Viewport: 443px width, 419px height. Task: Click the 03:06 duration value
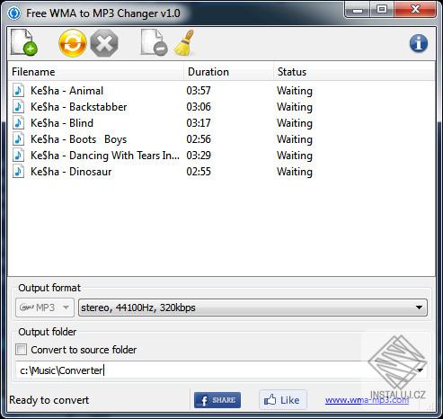coord(199,107)
